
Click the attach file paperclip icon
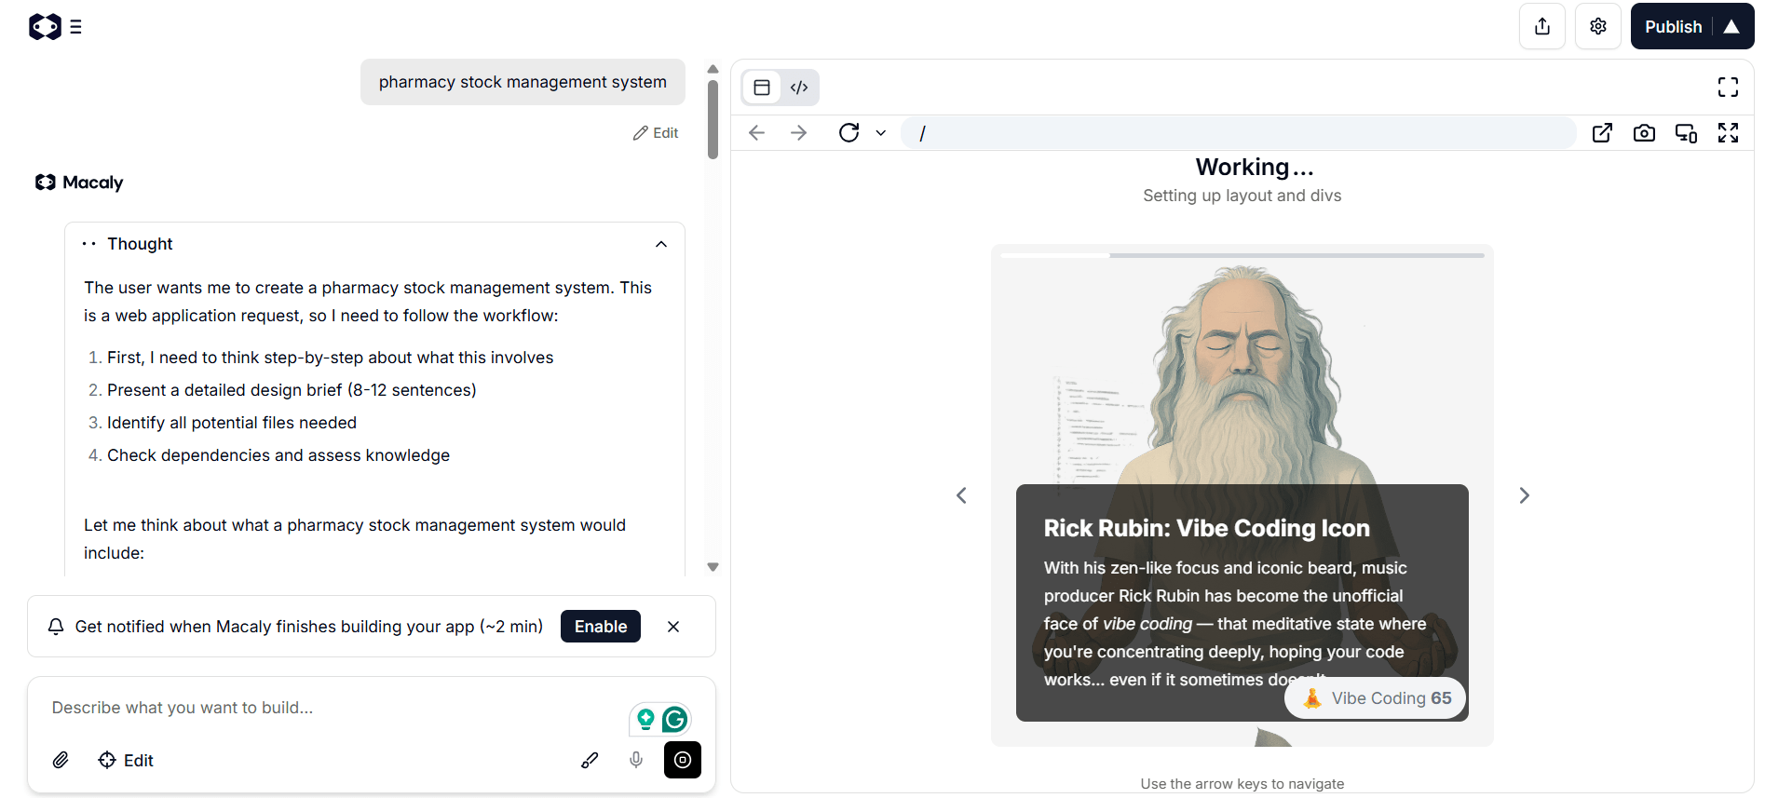coord(61,760)
